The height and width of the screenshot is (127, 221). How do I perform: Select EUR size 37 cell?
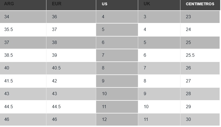71,30
